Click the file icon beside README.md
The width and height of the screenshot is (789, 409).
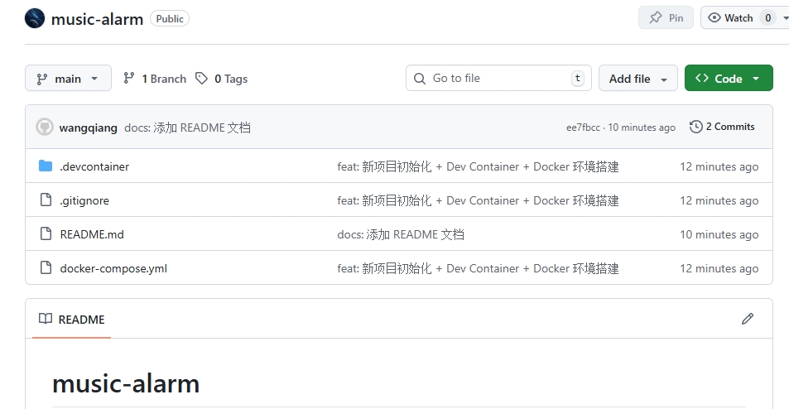click(x=46, y=233)
